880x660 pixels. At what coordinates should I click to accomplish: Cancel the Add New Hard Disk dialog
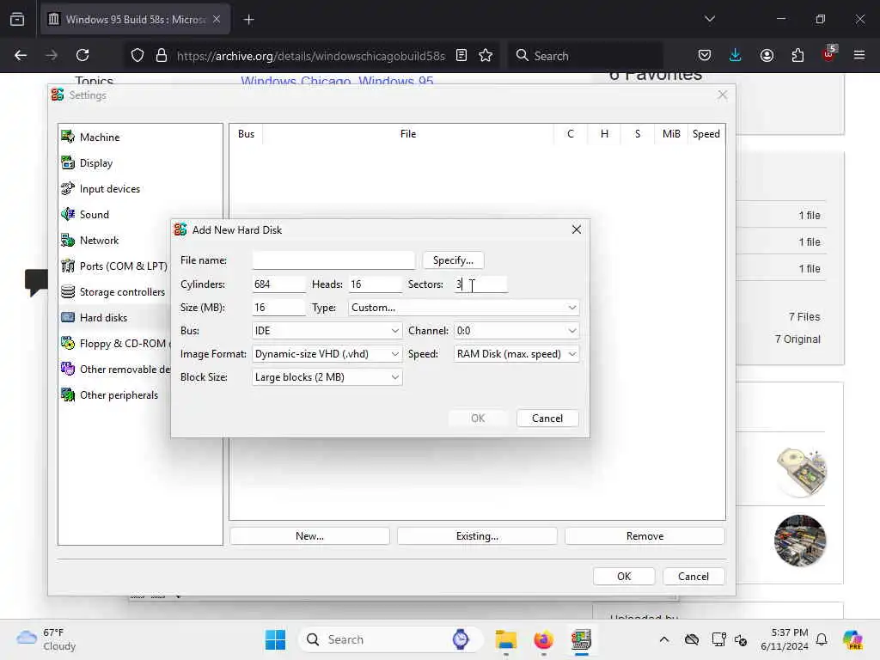coord(547,419)
